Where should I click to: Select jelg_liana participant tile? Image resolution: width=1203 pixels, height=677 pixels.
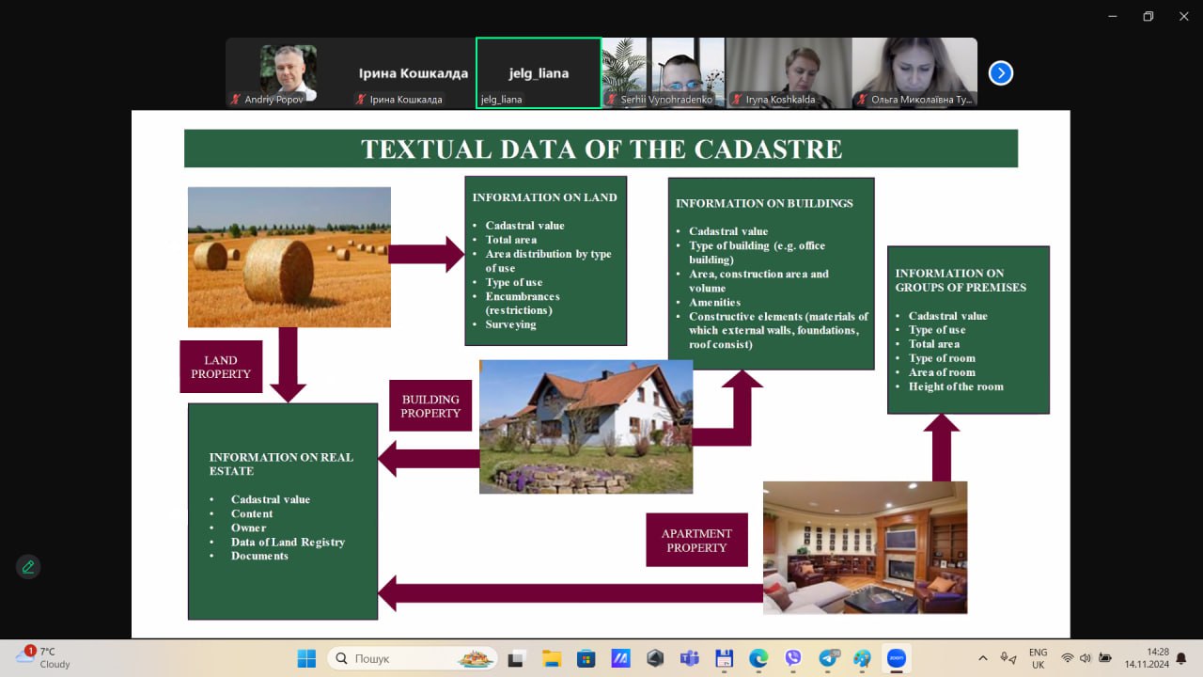539,73
